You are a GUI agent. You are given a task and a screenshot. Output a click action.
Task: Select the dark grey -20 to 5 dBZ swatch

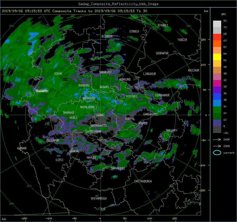(217, 130)
